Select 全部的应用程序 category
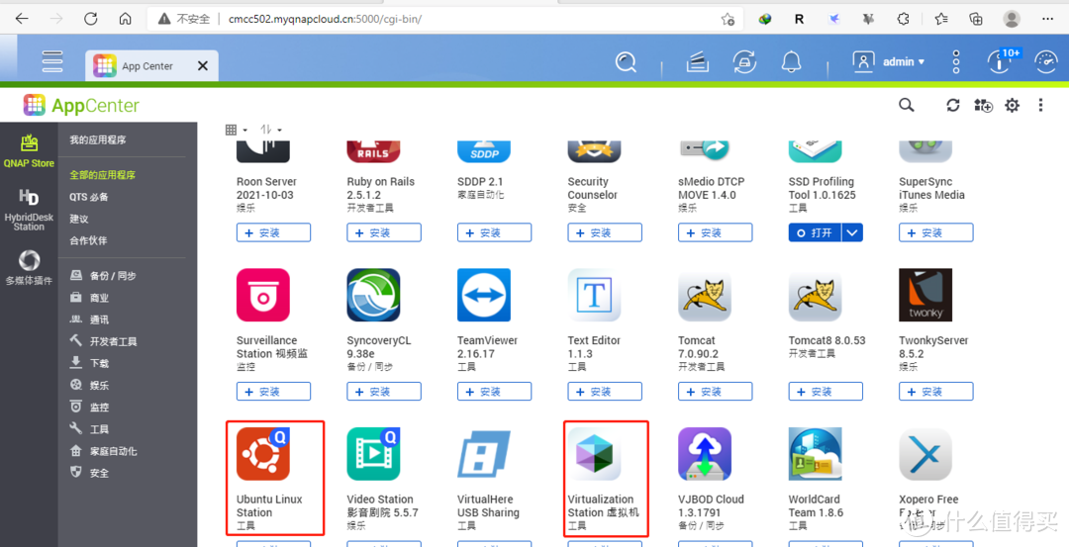Screen dimensions: 1069x547 pyautogui.click(x=102, y=175)
